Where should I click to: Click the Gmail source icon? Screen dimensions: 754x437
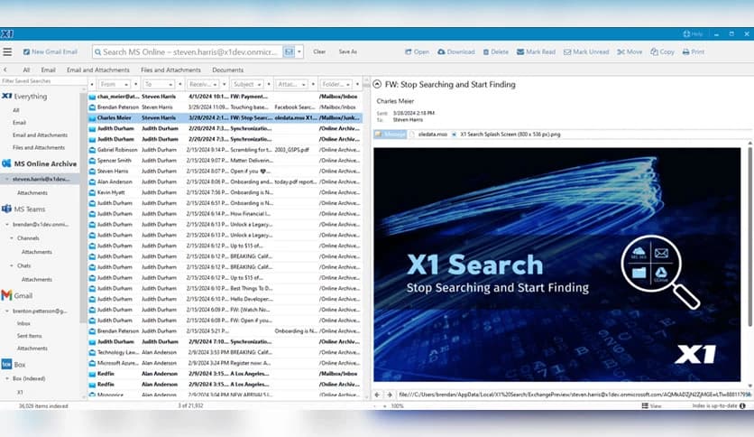coord(6,295)
